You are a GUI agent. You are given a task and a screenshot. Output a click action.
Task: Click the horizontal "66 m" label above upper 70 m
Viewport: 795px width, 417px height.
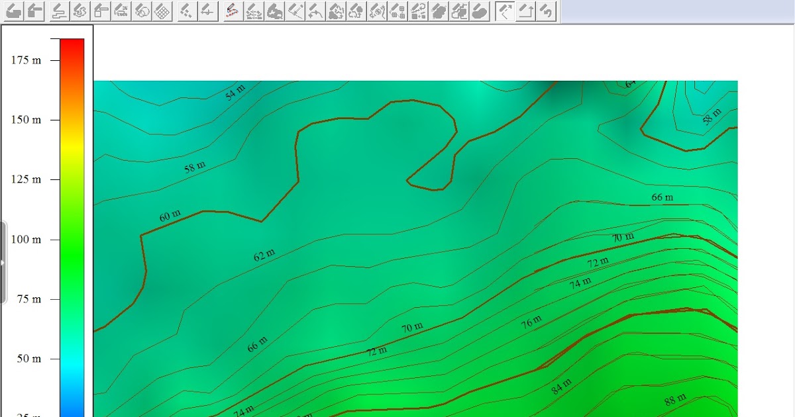(662, 197)
